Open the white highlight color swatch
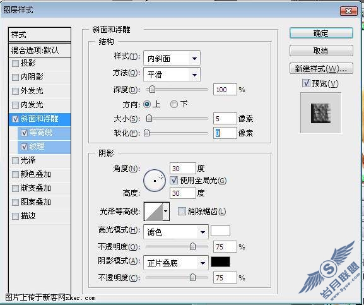The width and height of the screenshot is (364, 305). click(x=220, y=230)
